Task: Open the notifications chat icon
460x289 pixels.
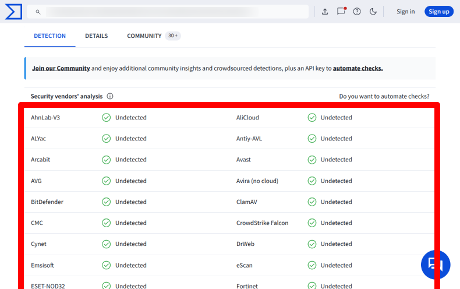Action: click(341, 11)
